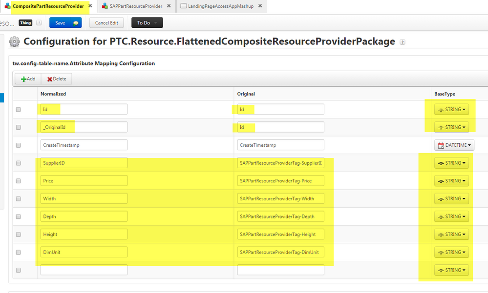Click the Normalized column header

point(53,94)
